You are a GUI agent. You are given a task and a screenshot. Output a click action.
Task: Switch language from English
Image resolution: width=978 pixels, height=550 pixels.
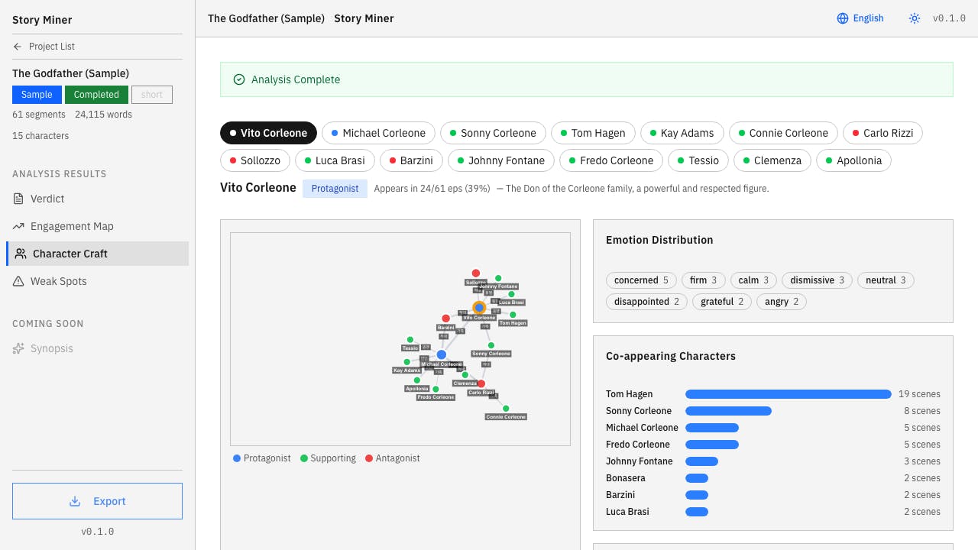pos(860,18)
